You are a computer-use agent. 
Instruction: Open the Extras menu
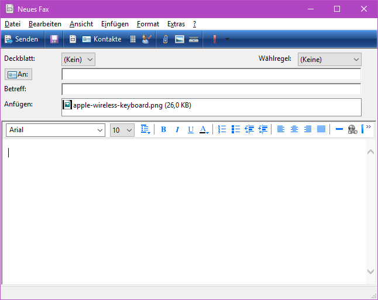point(176,24)
